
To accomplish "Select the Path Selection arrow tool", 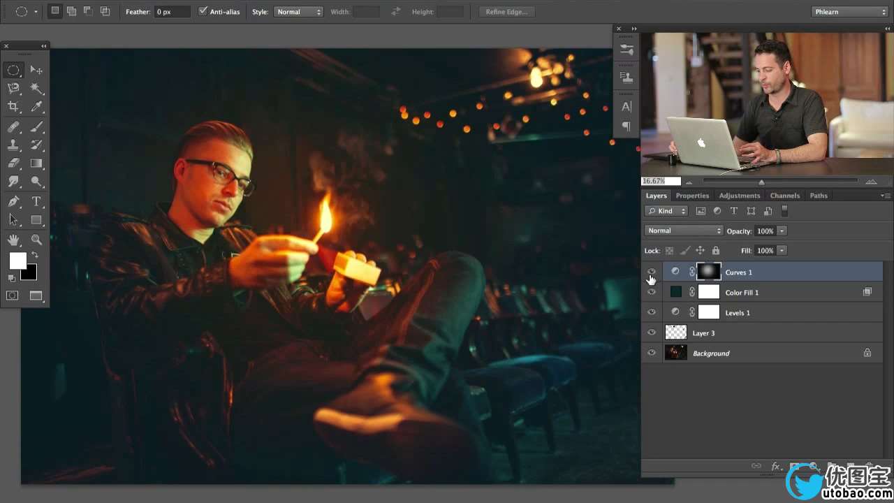I will tap(13, 220).
